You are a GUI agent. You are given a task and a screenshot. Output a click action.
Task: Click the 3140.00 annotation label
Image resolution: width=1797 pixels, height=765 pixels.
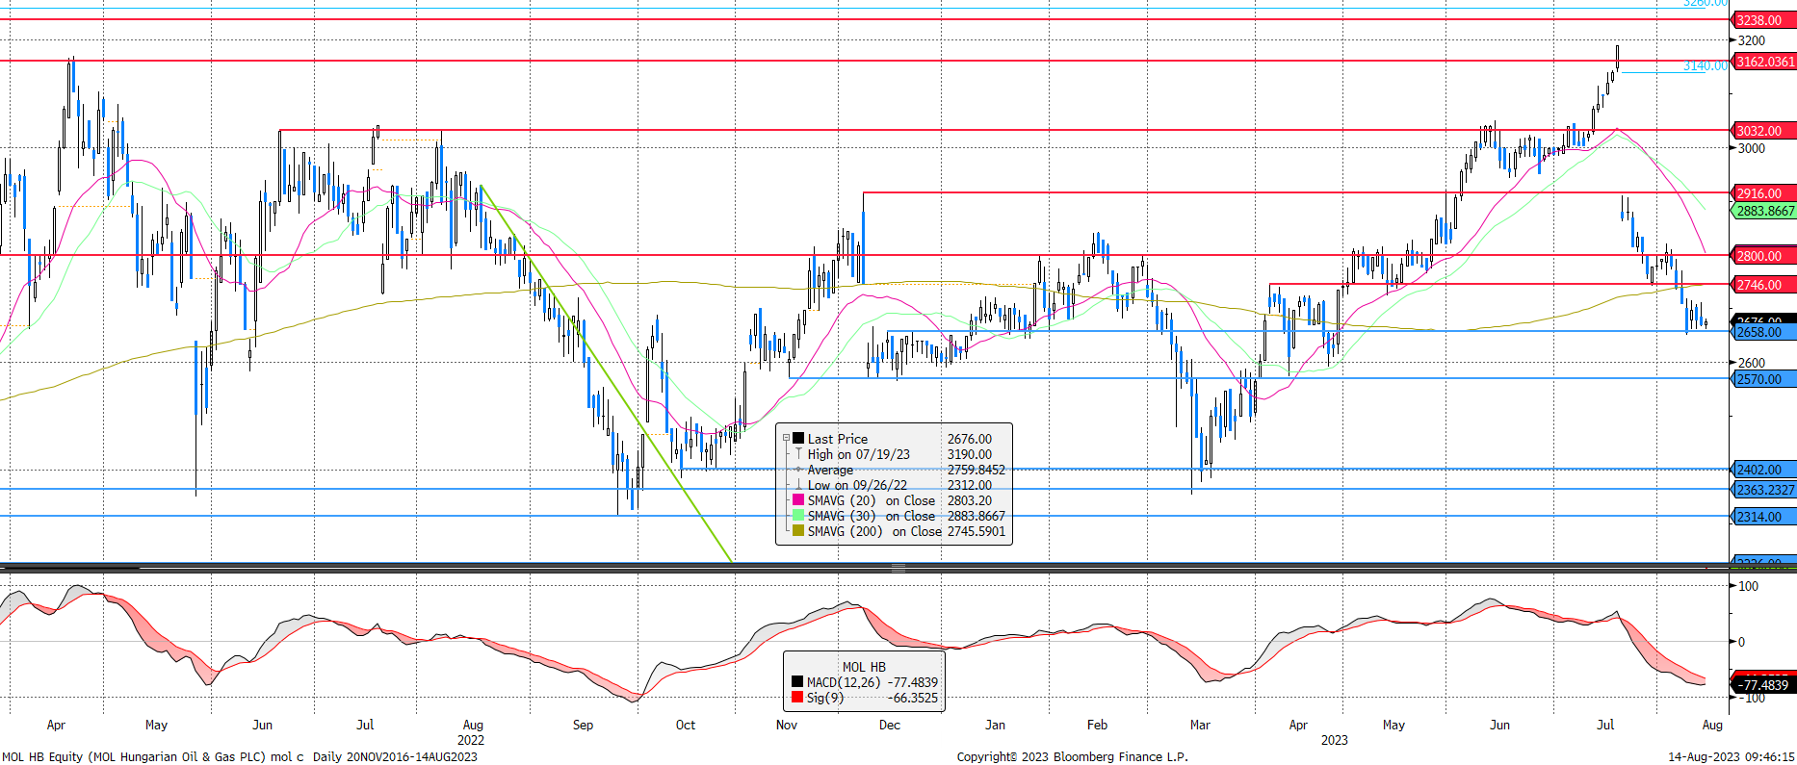(x=1705, y=65)
